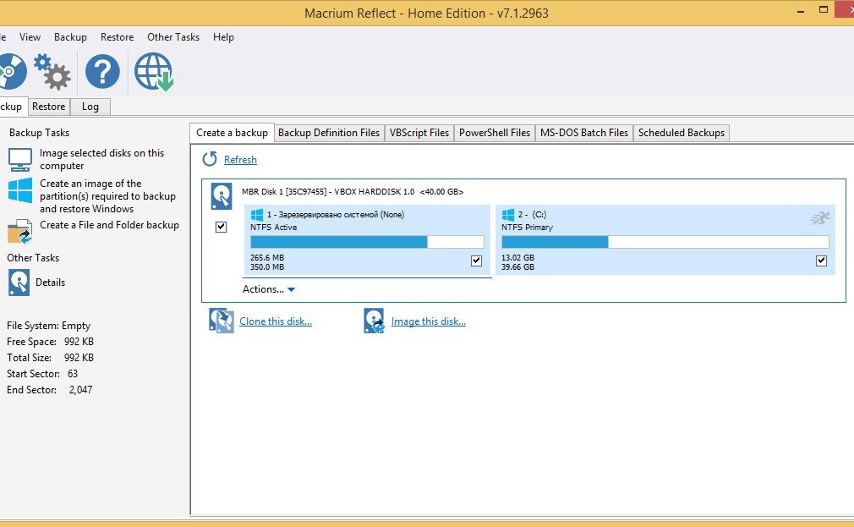This screenshot has height=527, width=854.
Task: Click the system reserved partition usage bar
Action: 367,242
